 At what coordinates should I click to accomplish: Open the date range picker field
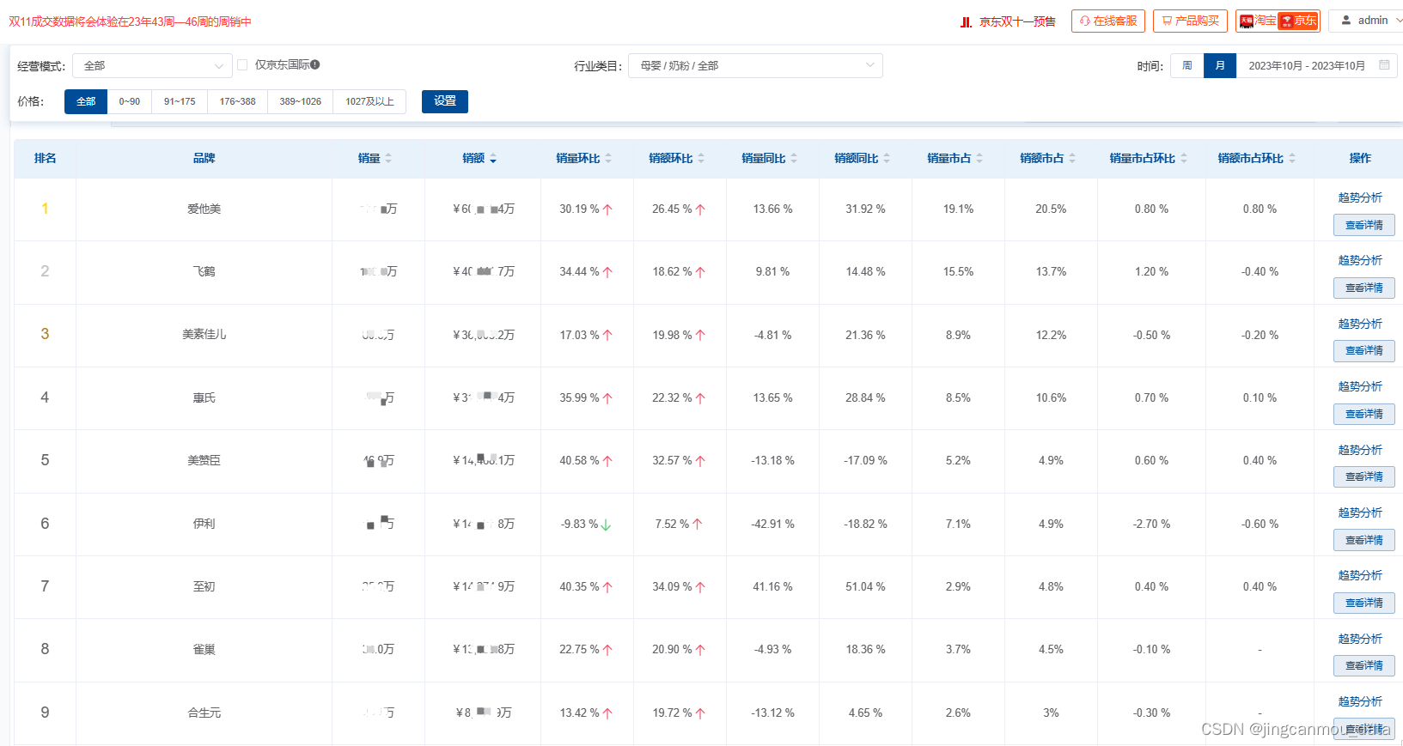(1316, 66)
